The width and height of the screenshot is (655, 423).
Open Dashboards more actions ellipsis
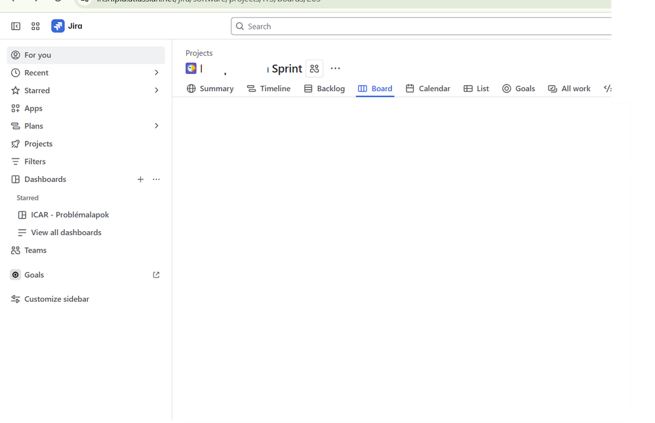(x=156, y=179)
